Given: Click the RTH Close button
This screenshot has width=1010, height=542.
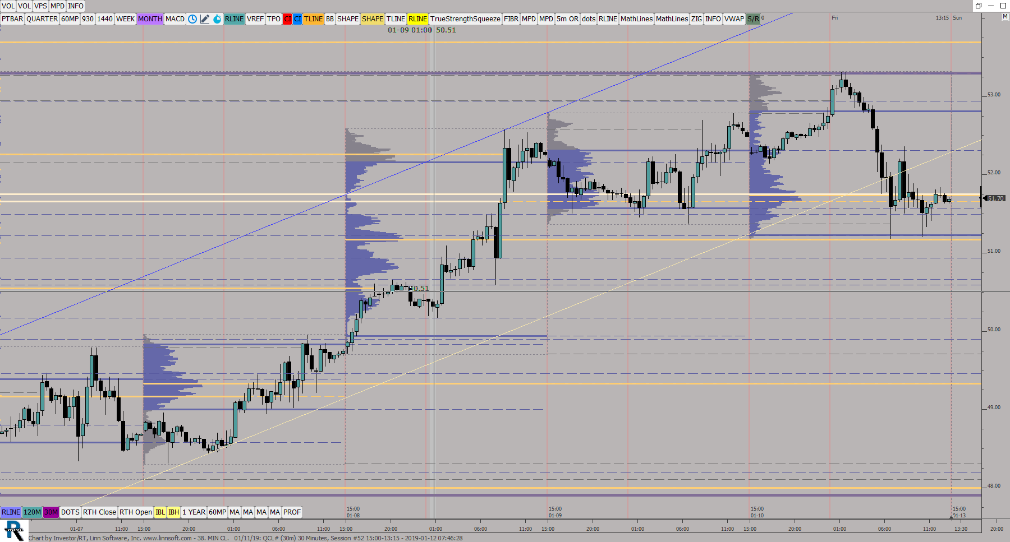Looking at the screenshot, I should click(x=99, y=512).
